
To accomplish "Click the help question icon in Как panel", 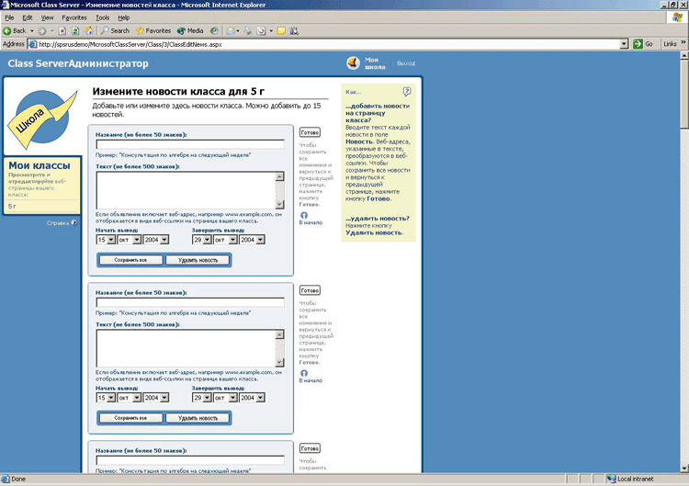I will coord(407,91).
